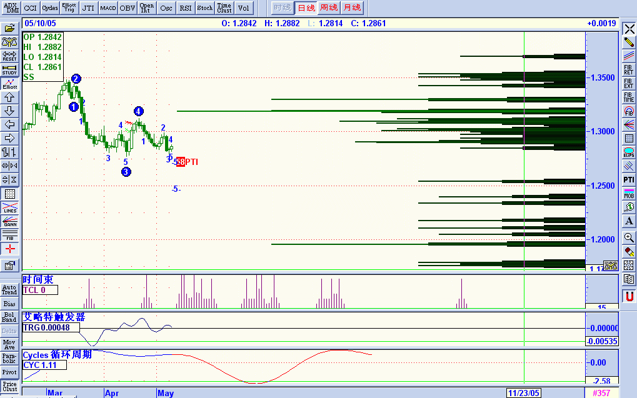The width and height of the screenshot is (637, 398).
Task: Toggle the red crosshair cursor
Action: (10, 249)
